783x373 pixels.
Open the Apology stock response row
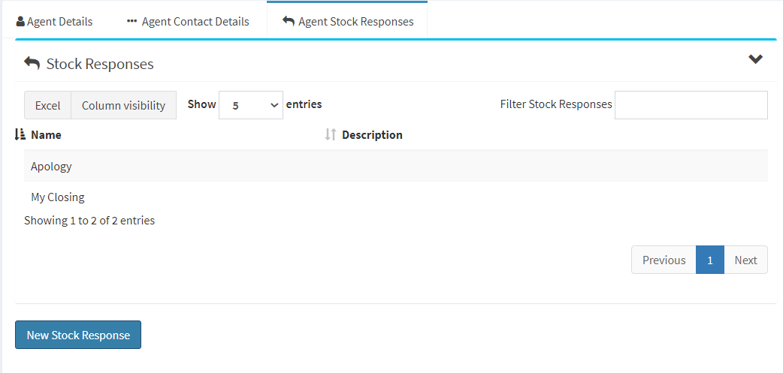(x=395, y=166)
